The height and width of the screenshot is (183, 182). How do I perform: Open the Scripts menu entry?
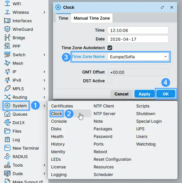tap(143, 106)
